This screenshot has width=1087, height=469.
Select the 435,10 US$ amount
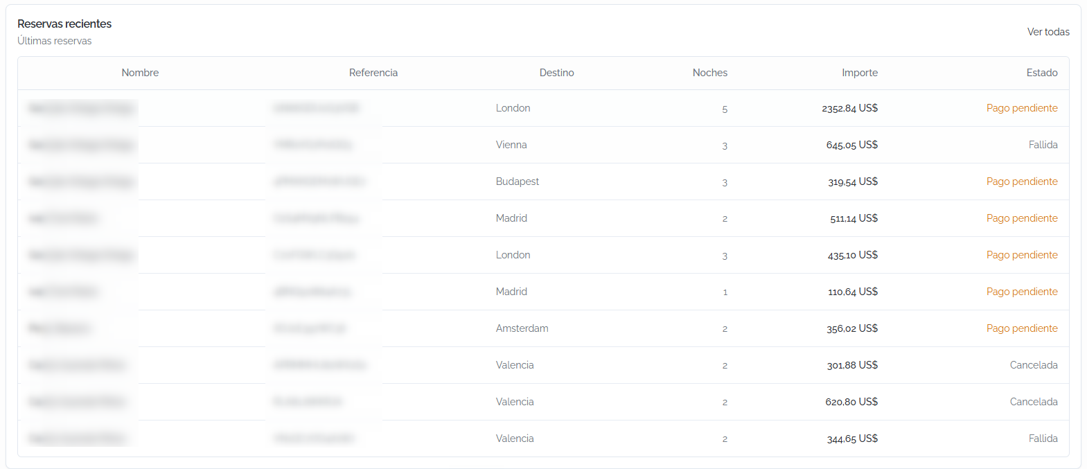pyautogui.click(x=853, y=255)
